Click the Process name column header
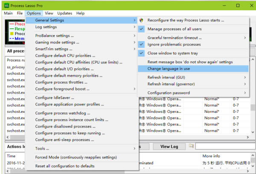This screenshot has width=256, height=174. pyautogui.click(x=16, y=60)
